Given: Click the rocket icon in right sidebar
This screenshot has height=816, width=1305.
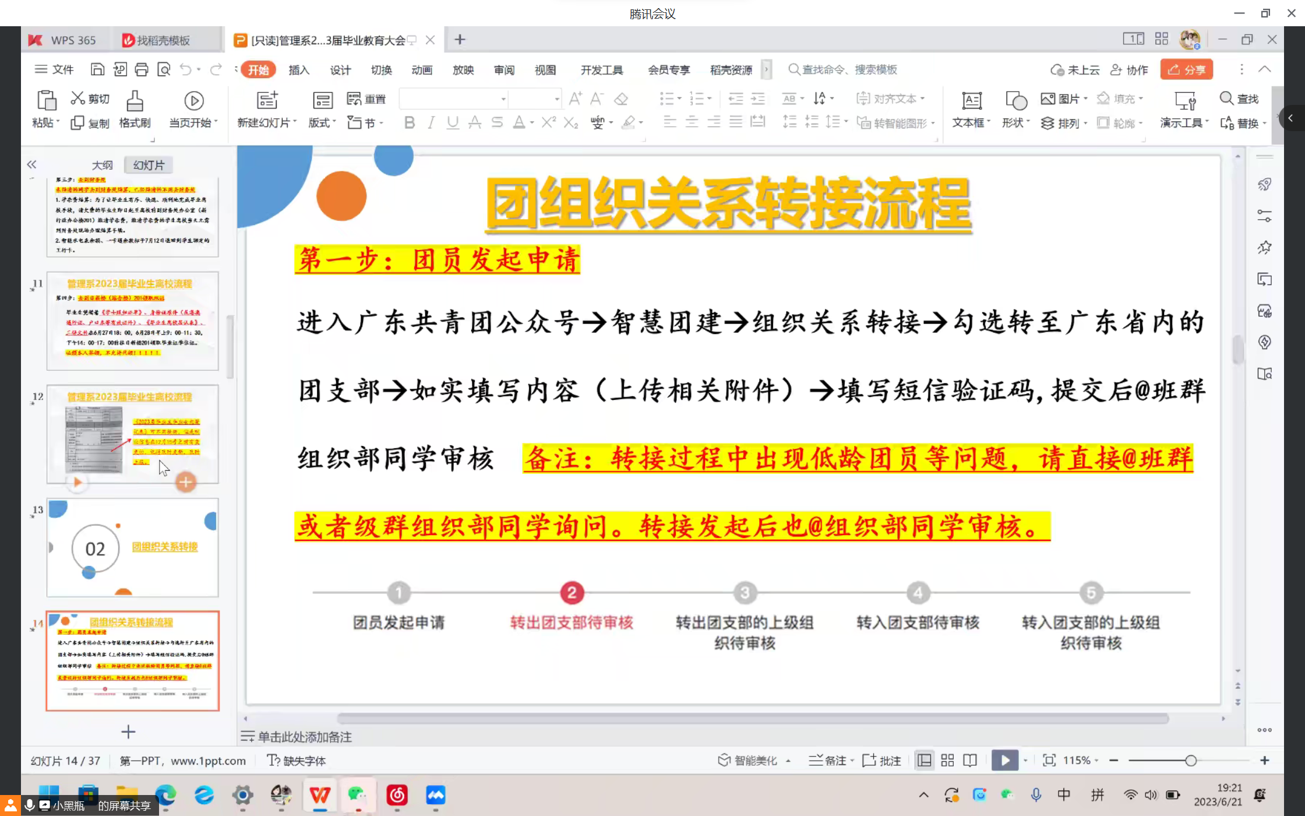Looking at the screenshot, I should point(1264,185).
